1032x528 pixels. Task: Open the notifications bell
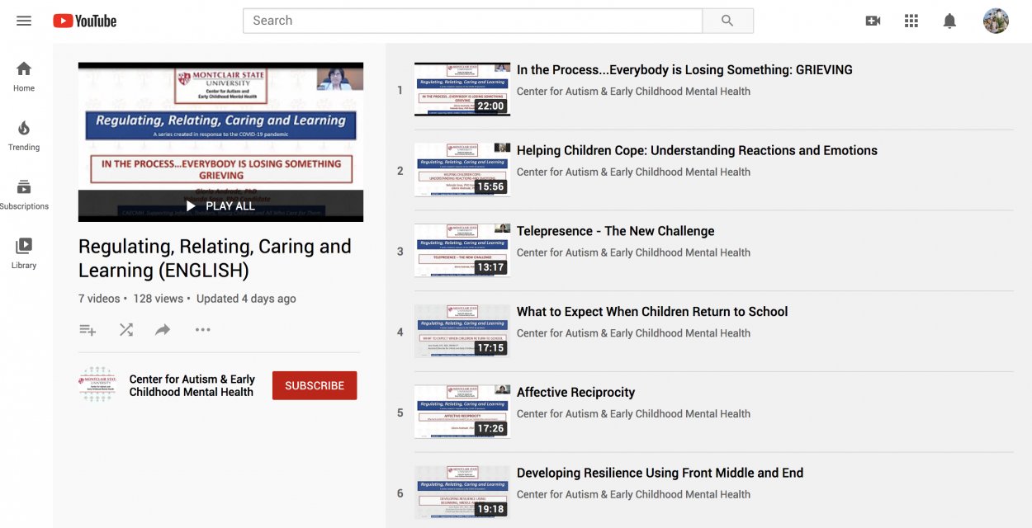click(x=950, y=20)
